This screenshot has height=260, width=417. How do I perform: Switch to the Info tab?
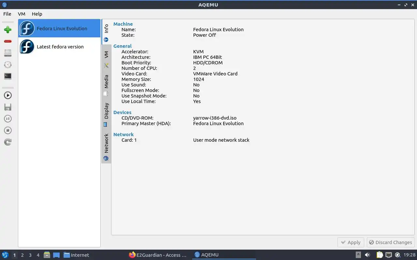pos(106,32)
